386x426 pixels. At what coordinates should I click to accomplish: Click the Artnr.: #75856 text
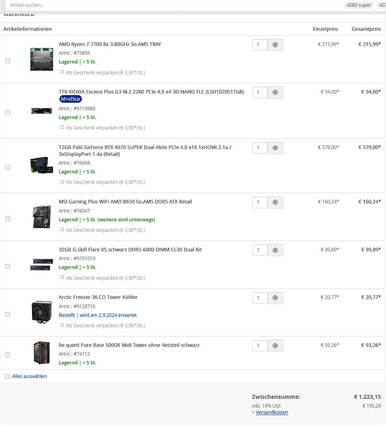click(x=74, y=53)
